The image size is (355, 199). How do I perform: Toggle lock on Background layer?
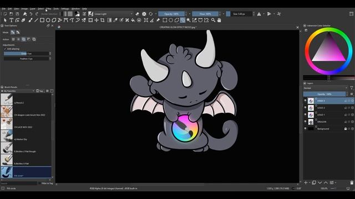pyautogui.click(x=346, y=129)
